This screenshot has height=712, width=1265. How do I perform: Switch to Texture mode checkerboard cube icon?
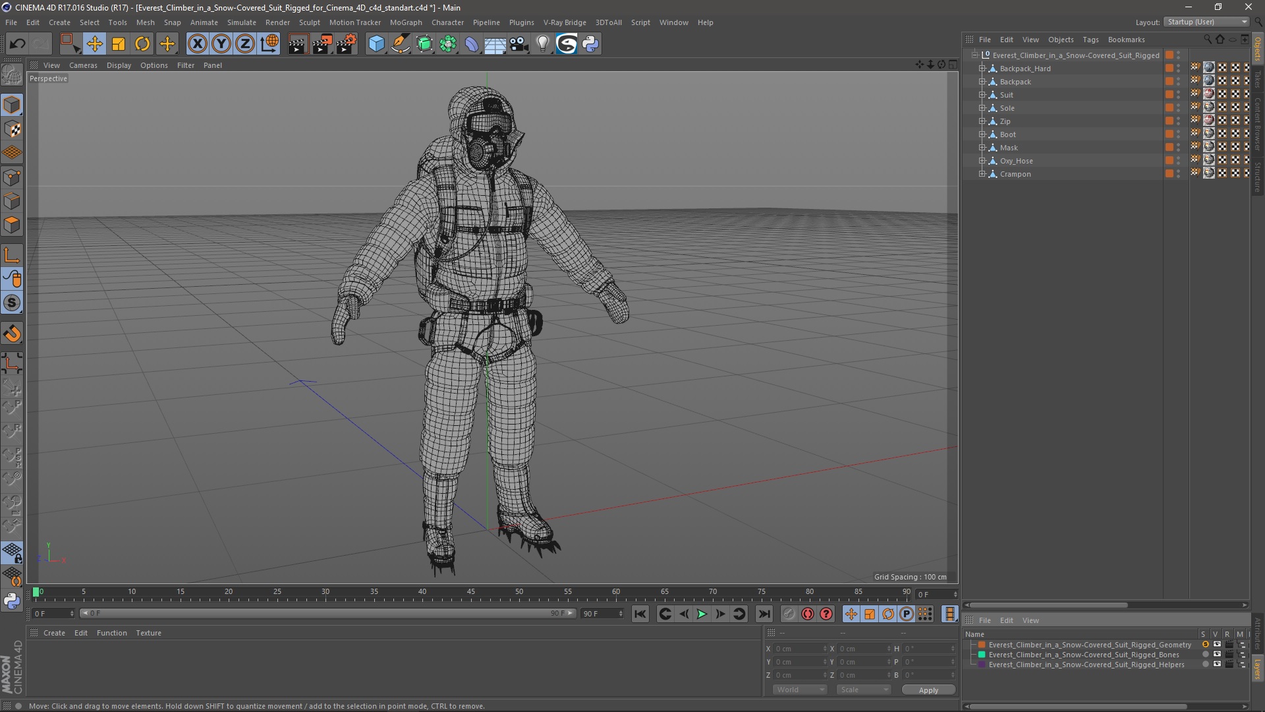tap(12, 129)
